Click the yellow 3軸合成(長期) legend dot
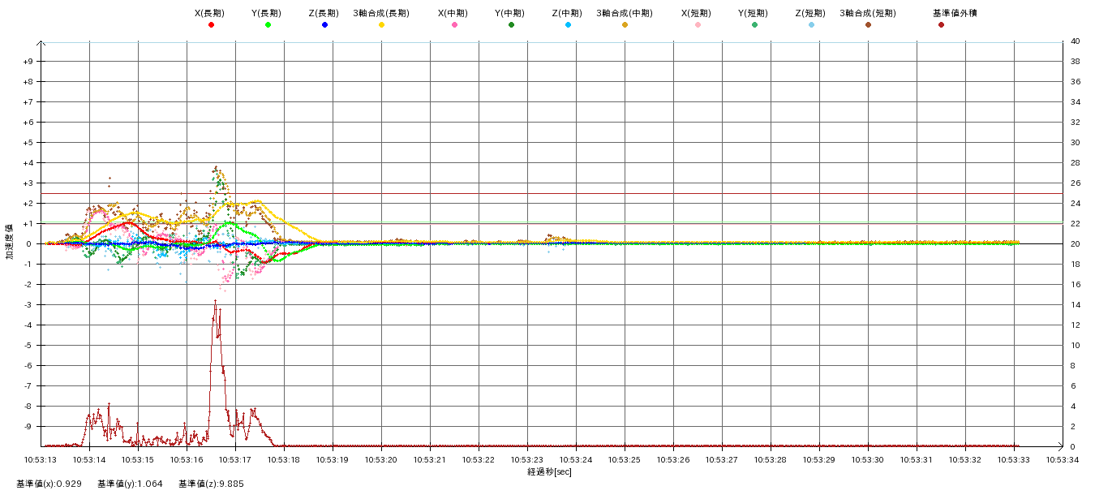Screen dimensions: 1095x495 [x=381, y=25]
